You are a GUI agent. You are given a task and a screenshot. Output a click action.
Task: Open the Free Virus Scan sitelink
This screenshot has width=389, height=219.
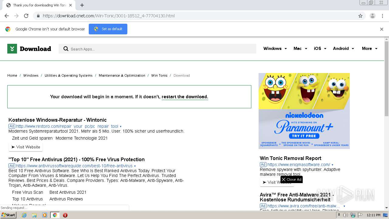pyautogui.click(x=28, y=192)
